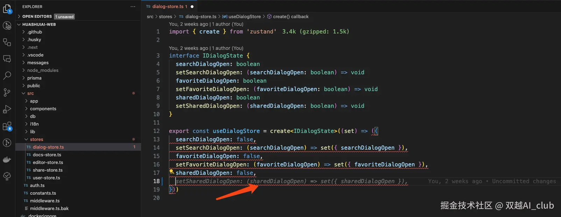Expand the OPEN EDITORS section
The width and height of the screenshot is (561, 217).
(19, 16)
